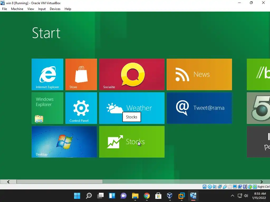This screenshot has width=270, height=202.
Task: Minimize the VirtualBox window
Action: click(x=239, y=3)
